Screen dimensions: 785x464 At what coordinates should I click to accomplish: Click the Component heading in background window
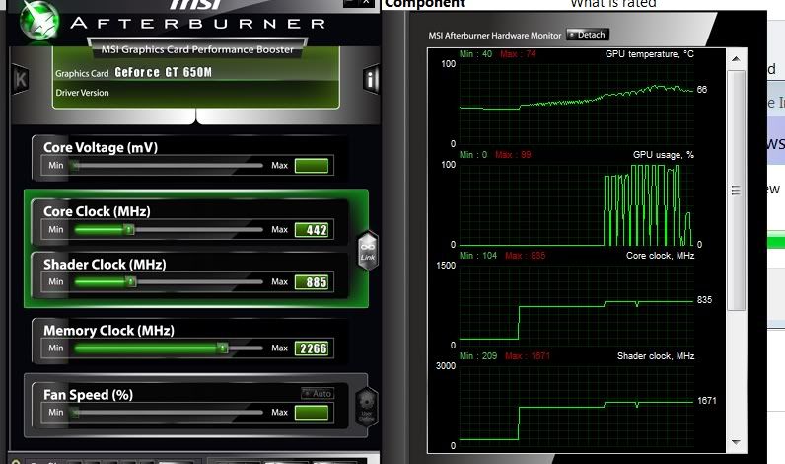(424, 4)
